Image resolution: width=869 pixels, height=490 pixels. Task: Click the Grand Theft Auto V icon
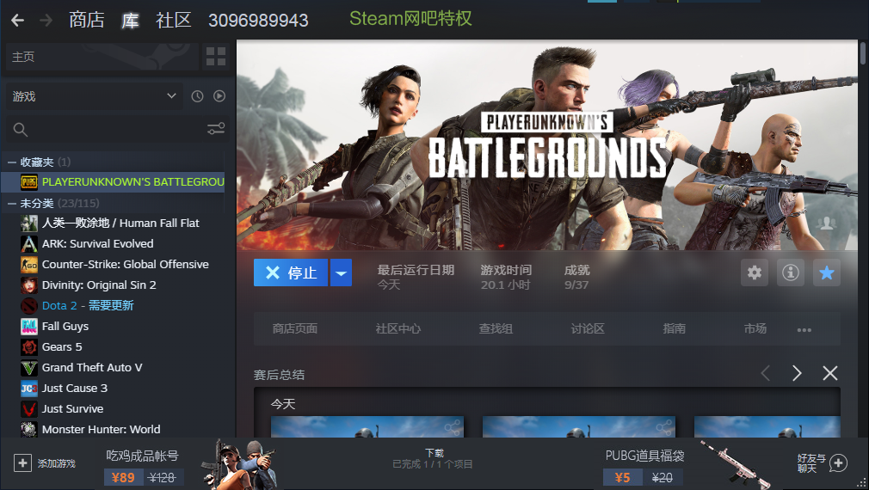point(28,368)
